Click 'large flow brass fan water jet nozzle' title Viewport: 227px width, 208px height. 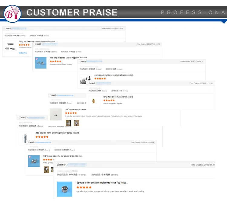click(118, 97)
